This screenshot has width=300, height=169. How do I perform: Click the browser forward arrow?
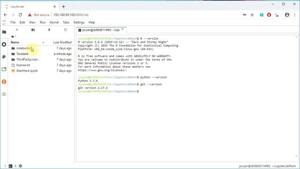(x=13, y=15)
